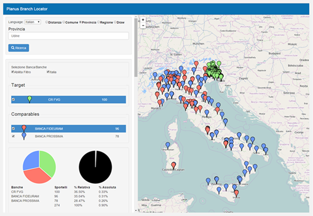
Task: Click the red map marker near Cagliari
Action: tap(174, 165)
